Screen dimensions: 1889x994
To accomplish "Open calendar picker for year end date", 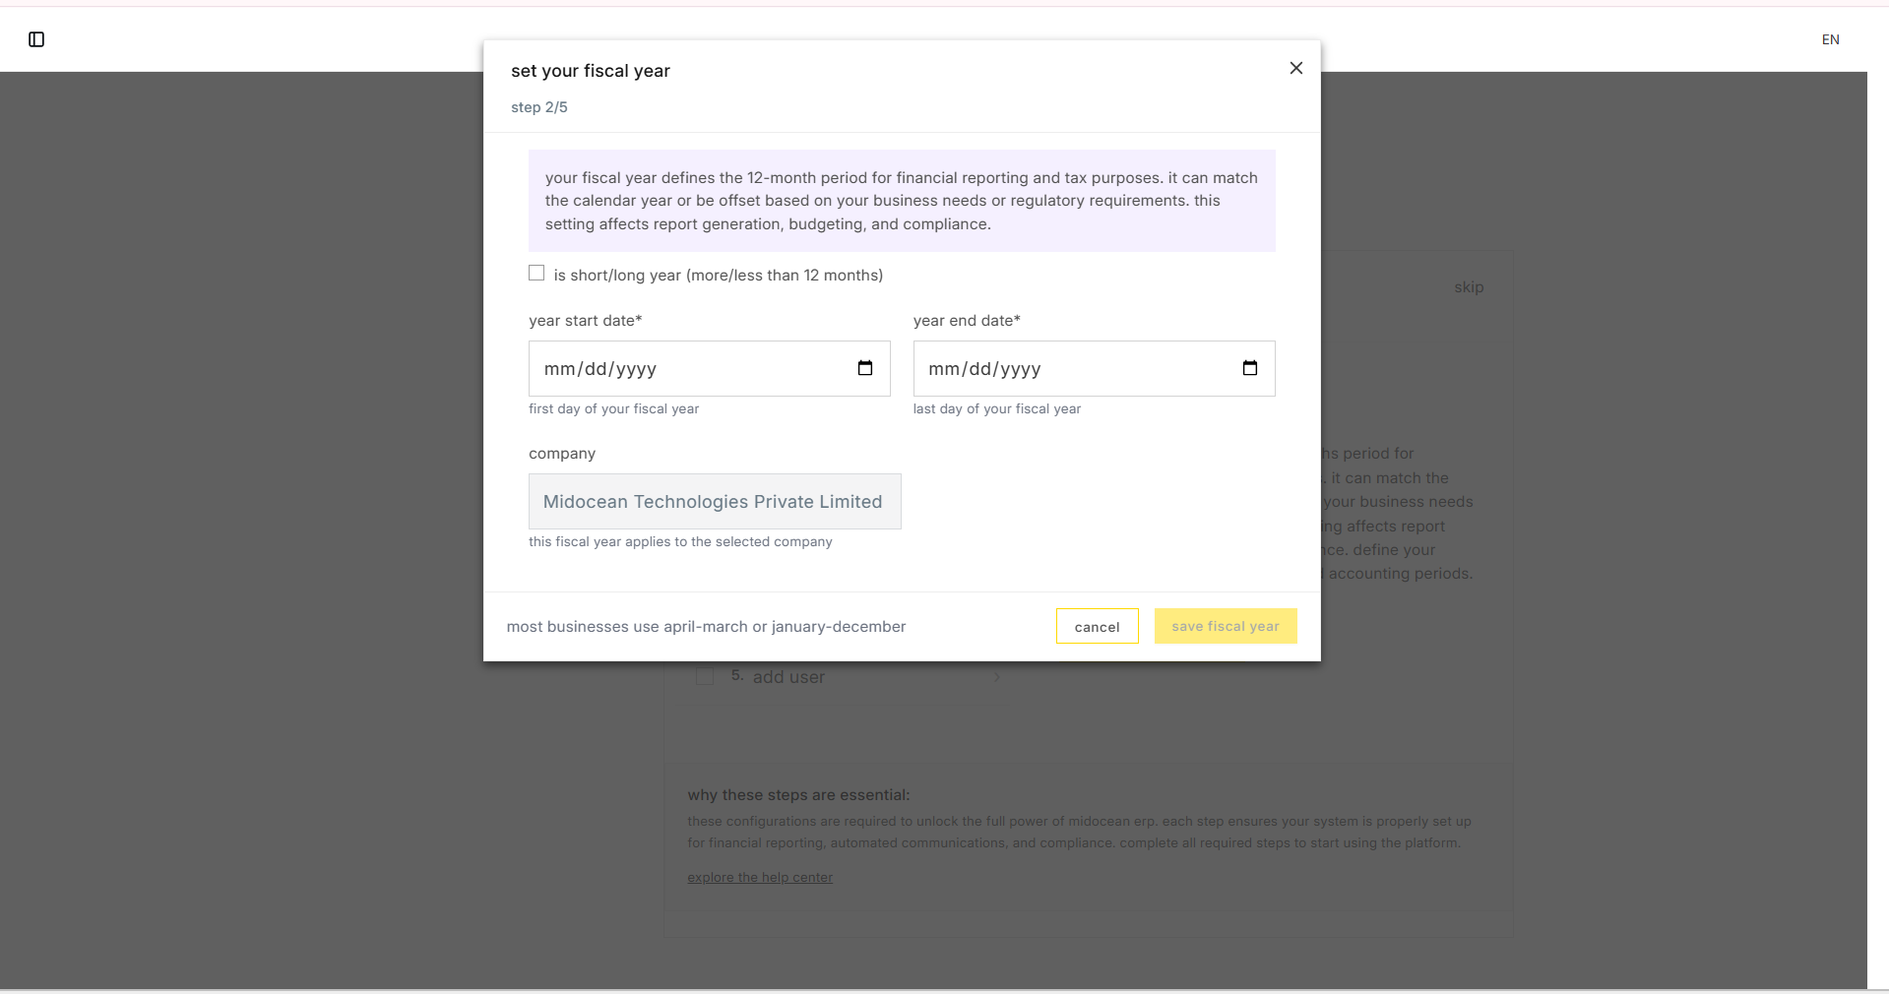I will click(x=1249, y=368).
